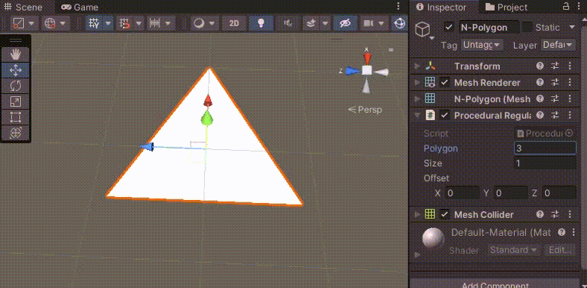Expand the Mesh Renderer component

[x=417, y=83]
